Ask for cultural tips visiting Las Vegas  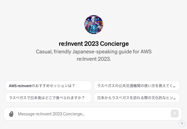tap(137, 98)
